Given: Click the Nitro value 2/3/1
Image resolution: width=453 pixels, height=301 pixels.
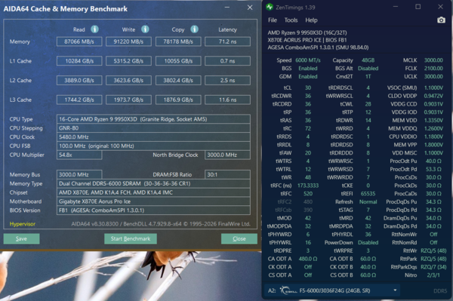Looking at the screenshot, I should coord(433,275).
